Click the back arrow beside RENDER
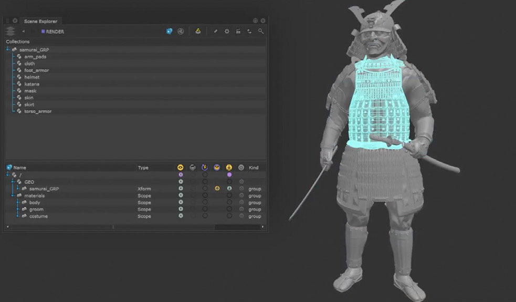 23,32
